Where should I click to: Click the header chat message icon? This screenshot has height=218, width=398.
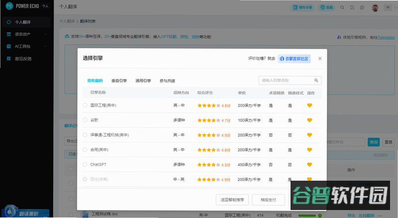(x=362, y=7)
